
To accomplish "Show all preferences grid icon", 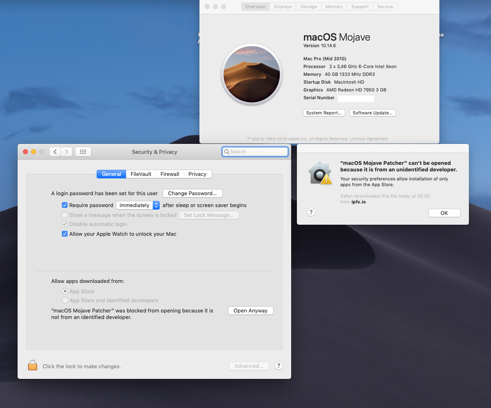I will click(83, 152).
